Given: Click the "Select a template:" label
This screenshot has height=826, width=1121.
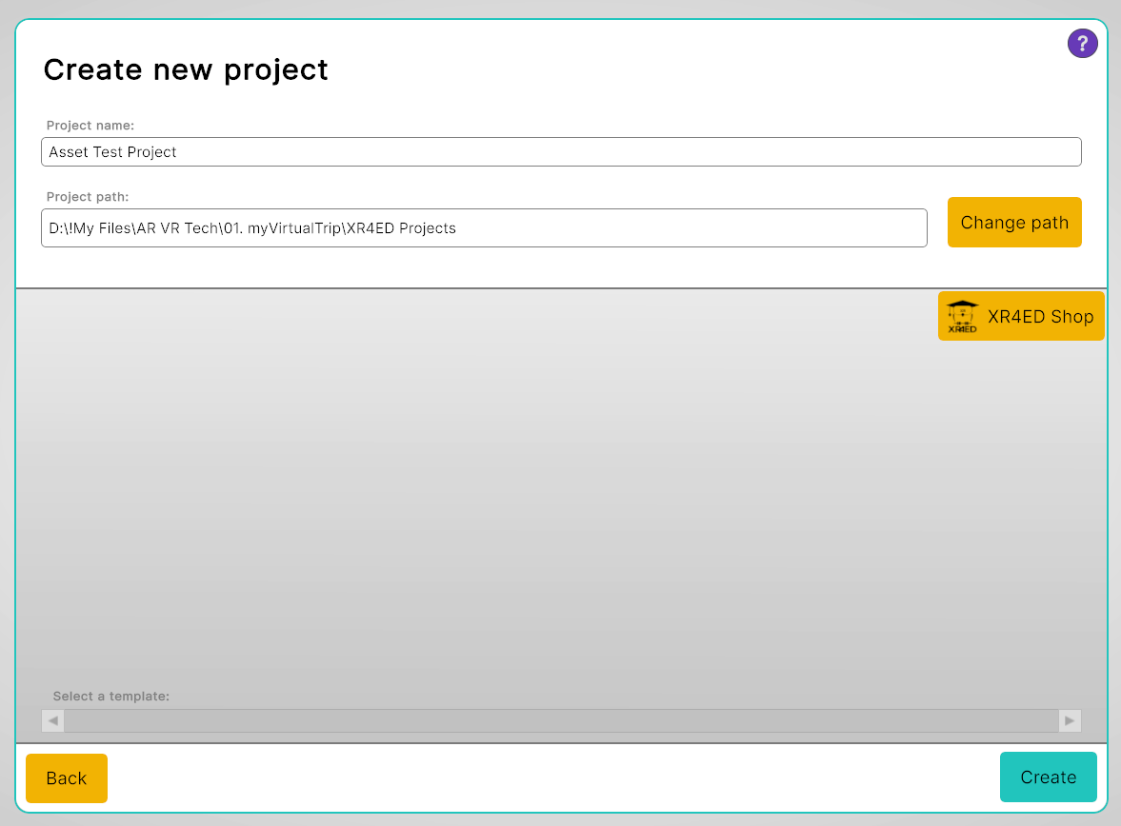Looking at the screenshot, I should coord(111,697).
